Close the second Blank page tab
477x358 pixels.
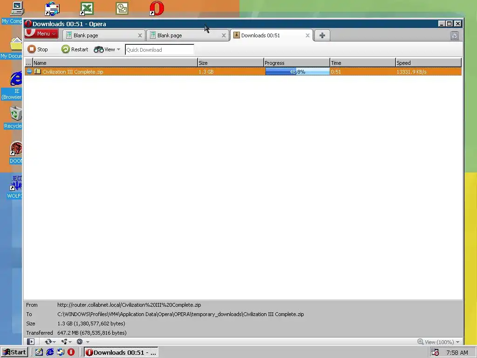pos(224,35)
